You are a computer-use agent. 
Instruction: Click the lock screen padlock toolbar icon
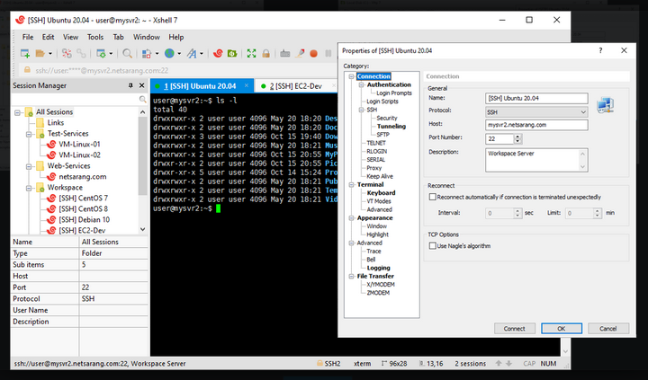(x=265, y=53)
